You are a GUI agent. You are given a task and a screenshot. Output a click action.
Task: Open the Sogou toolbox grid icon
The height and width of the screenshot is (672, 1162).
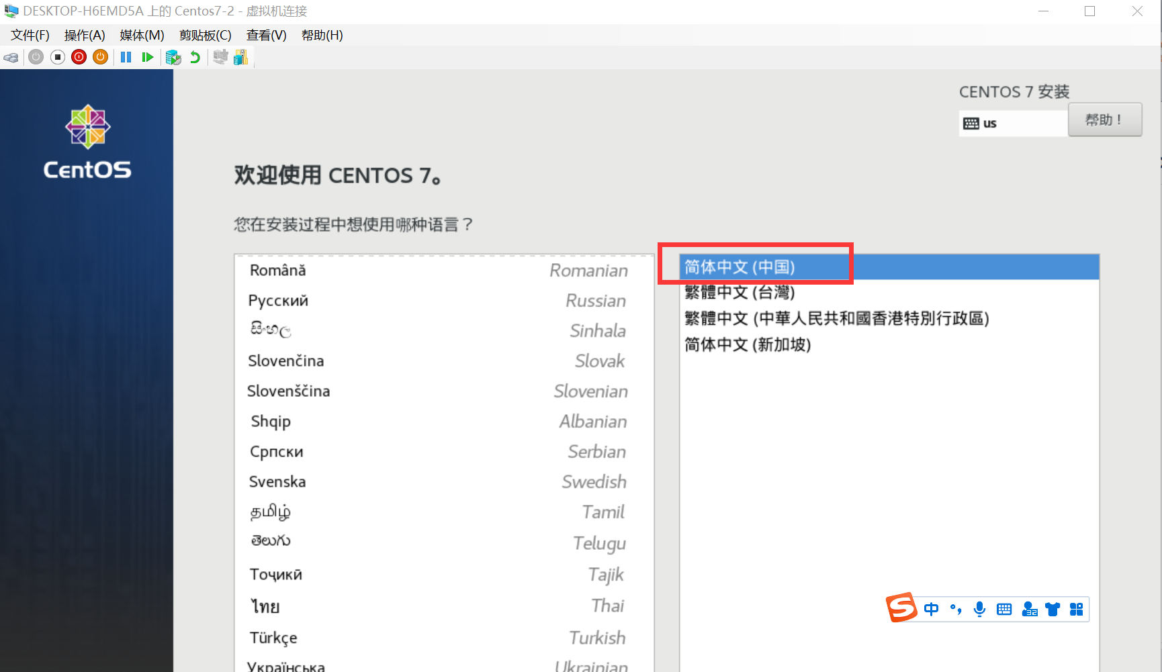(1076, 609)
